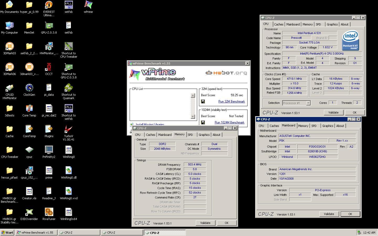Image resolution: width=378 pixels, height=236 pixels.
Task: Click the save icon beside 1024M benchmark
Action: [x=203, y=122]
